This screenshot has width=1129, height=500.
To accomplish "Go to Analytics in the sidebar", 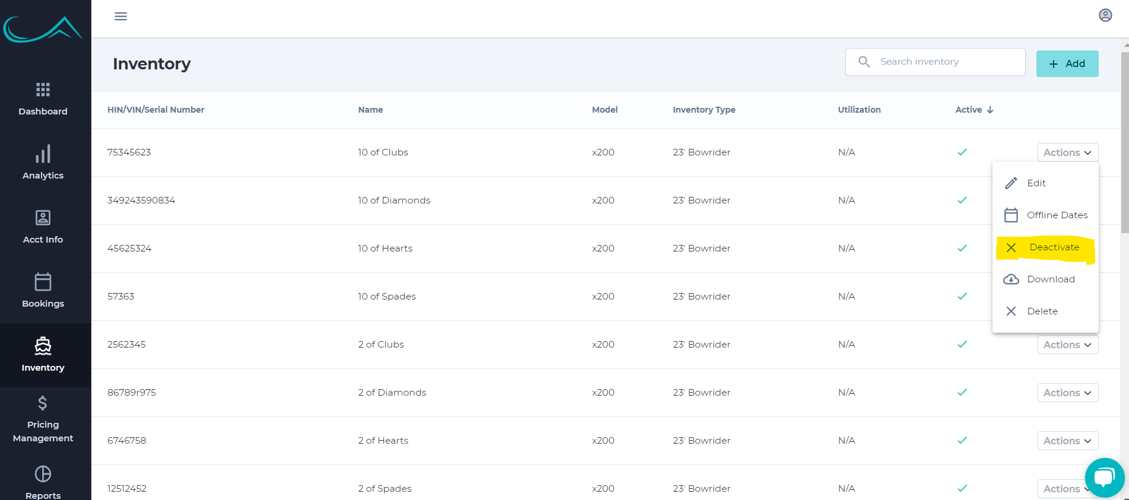I will click(x=43, y=163).
